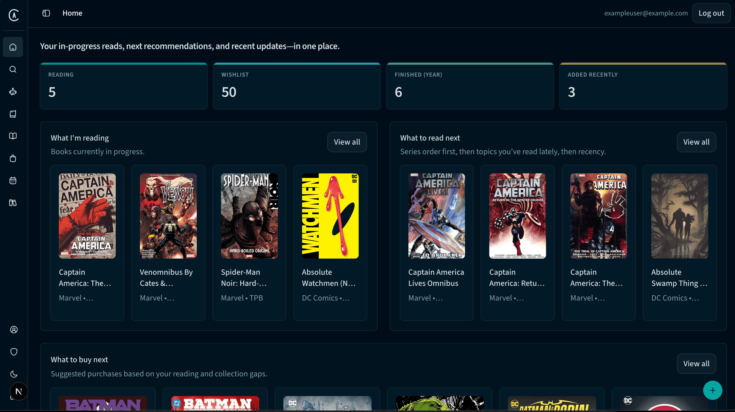This screenshot has width=735, height=412.
Task: Open the open-book reading icon in sidebar
Action: pyautogui.click(x=13, y=136)
